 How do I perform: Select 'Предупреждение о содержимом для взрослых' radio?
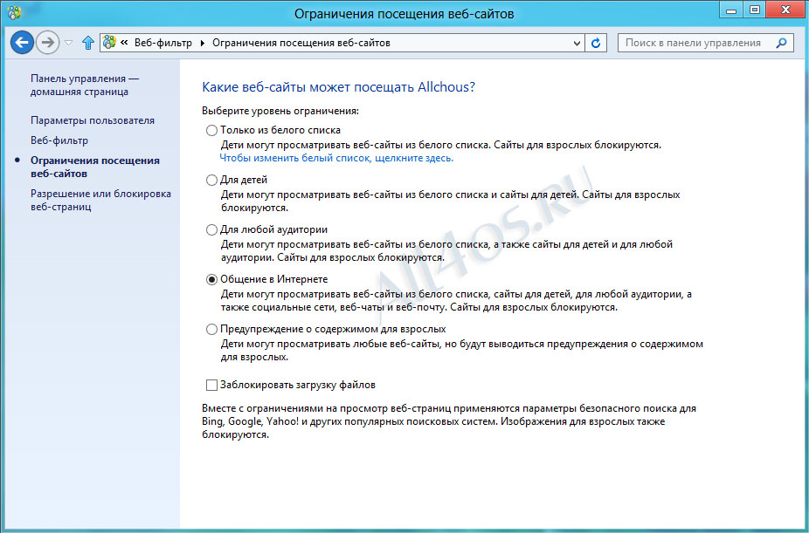coord(211,329)
